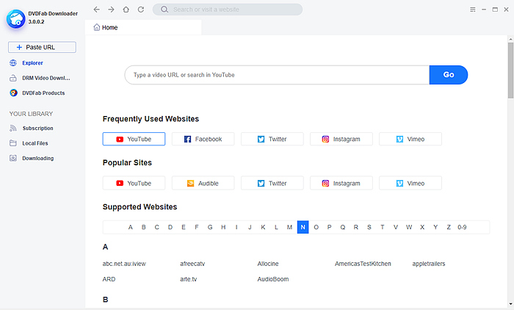Open arte.tv supported site

189,279
